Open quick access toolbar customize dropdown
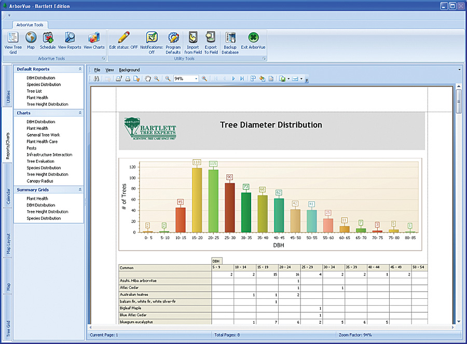Viewport: 467px width, 344px height. tap(9, 15)
